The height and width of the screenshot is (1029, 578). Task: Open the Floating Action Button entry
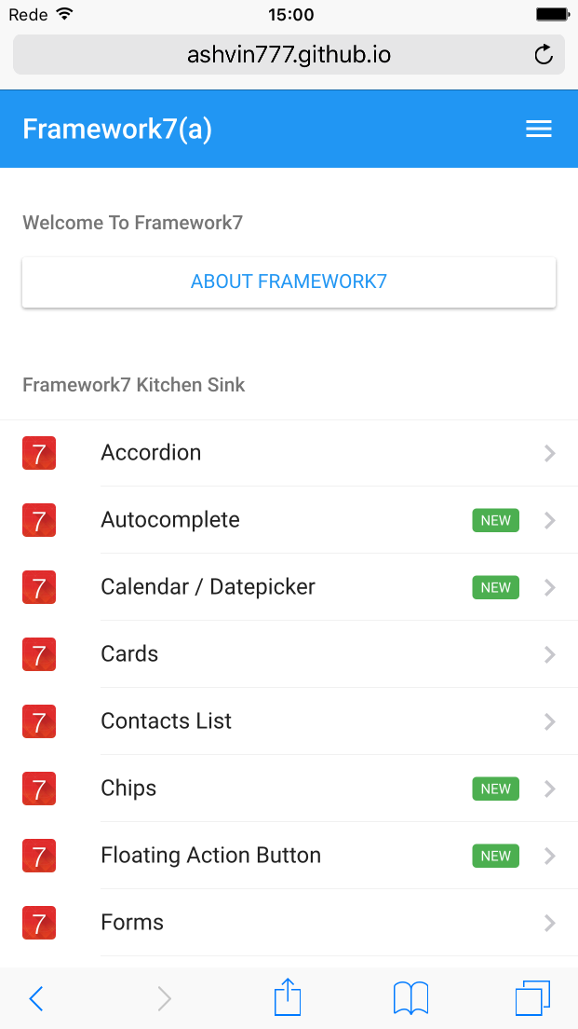tap(289, 856)
